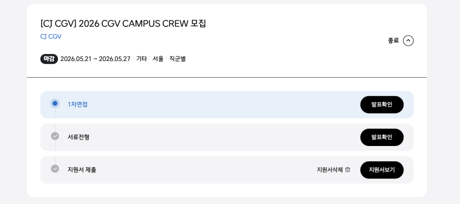Click the application period date range
This screenshot has width=460, height=204.
95,59
